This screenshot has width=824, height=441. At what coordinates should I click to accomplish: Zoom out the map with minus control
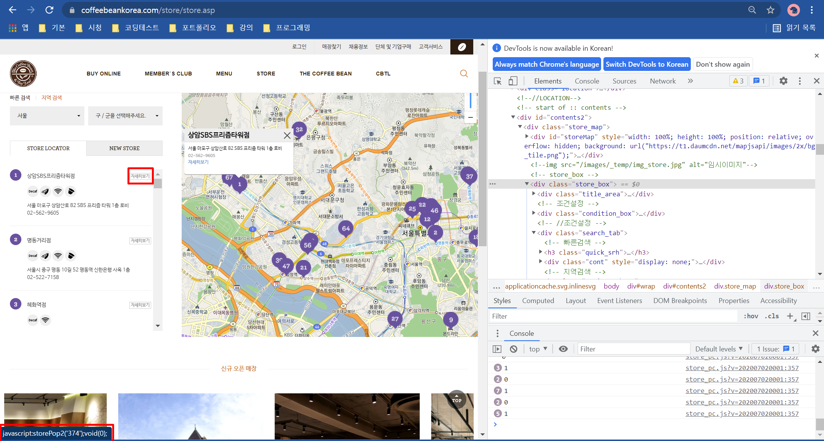coord(470,117)
